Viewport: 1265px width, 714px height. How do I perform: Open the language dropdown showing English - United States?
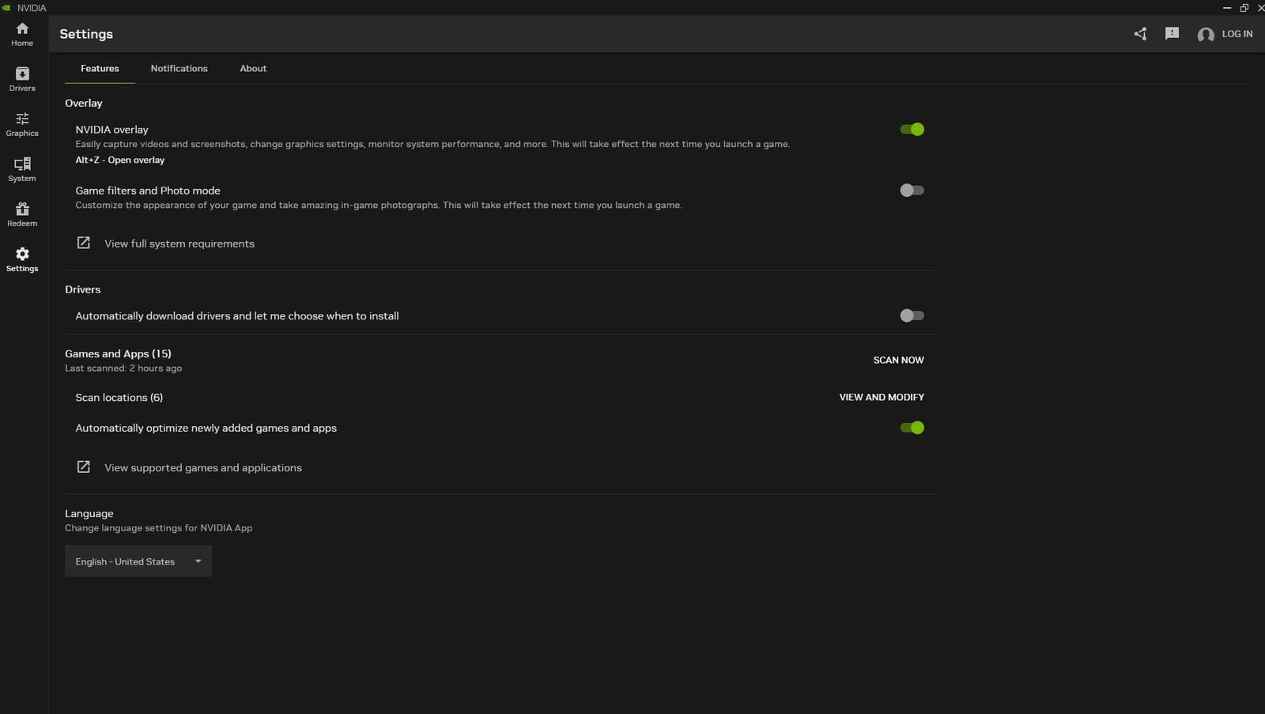tap(138, 561)
